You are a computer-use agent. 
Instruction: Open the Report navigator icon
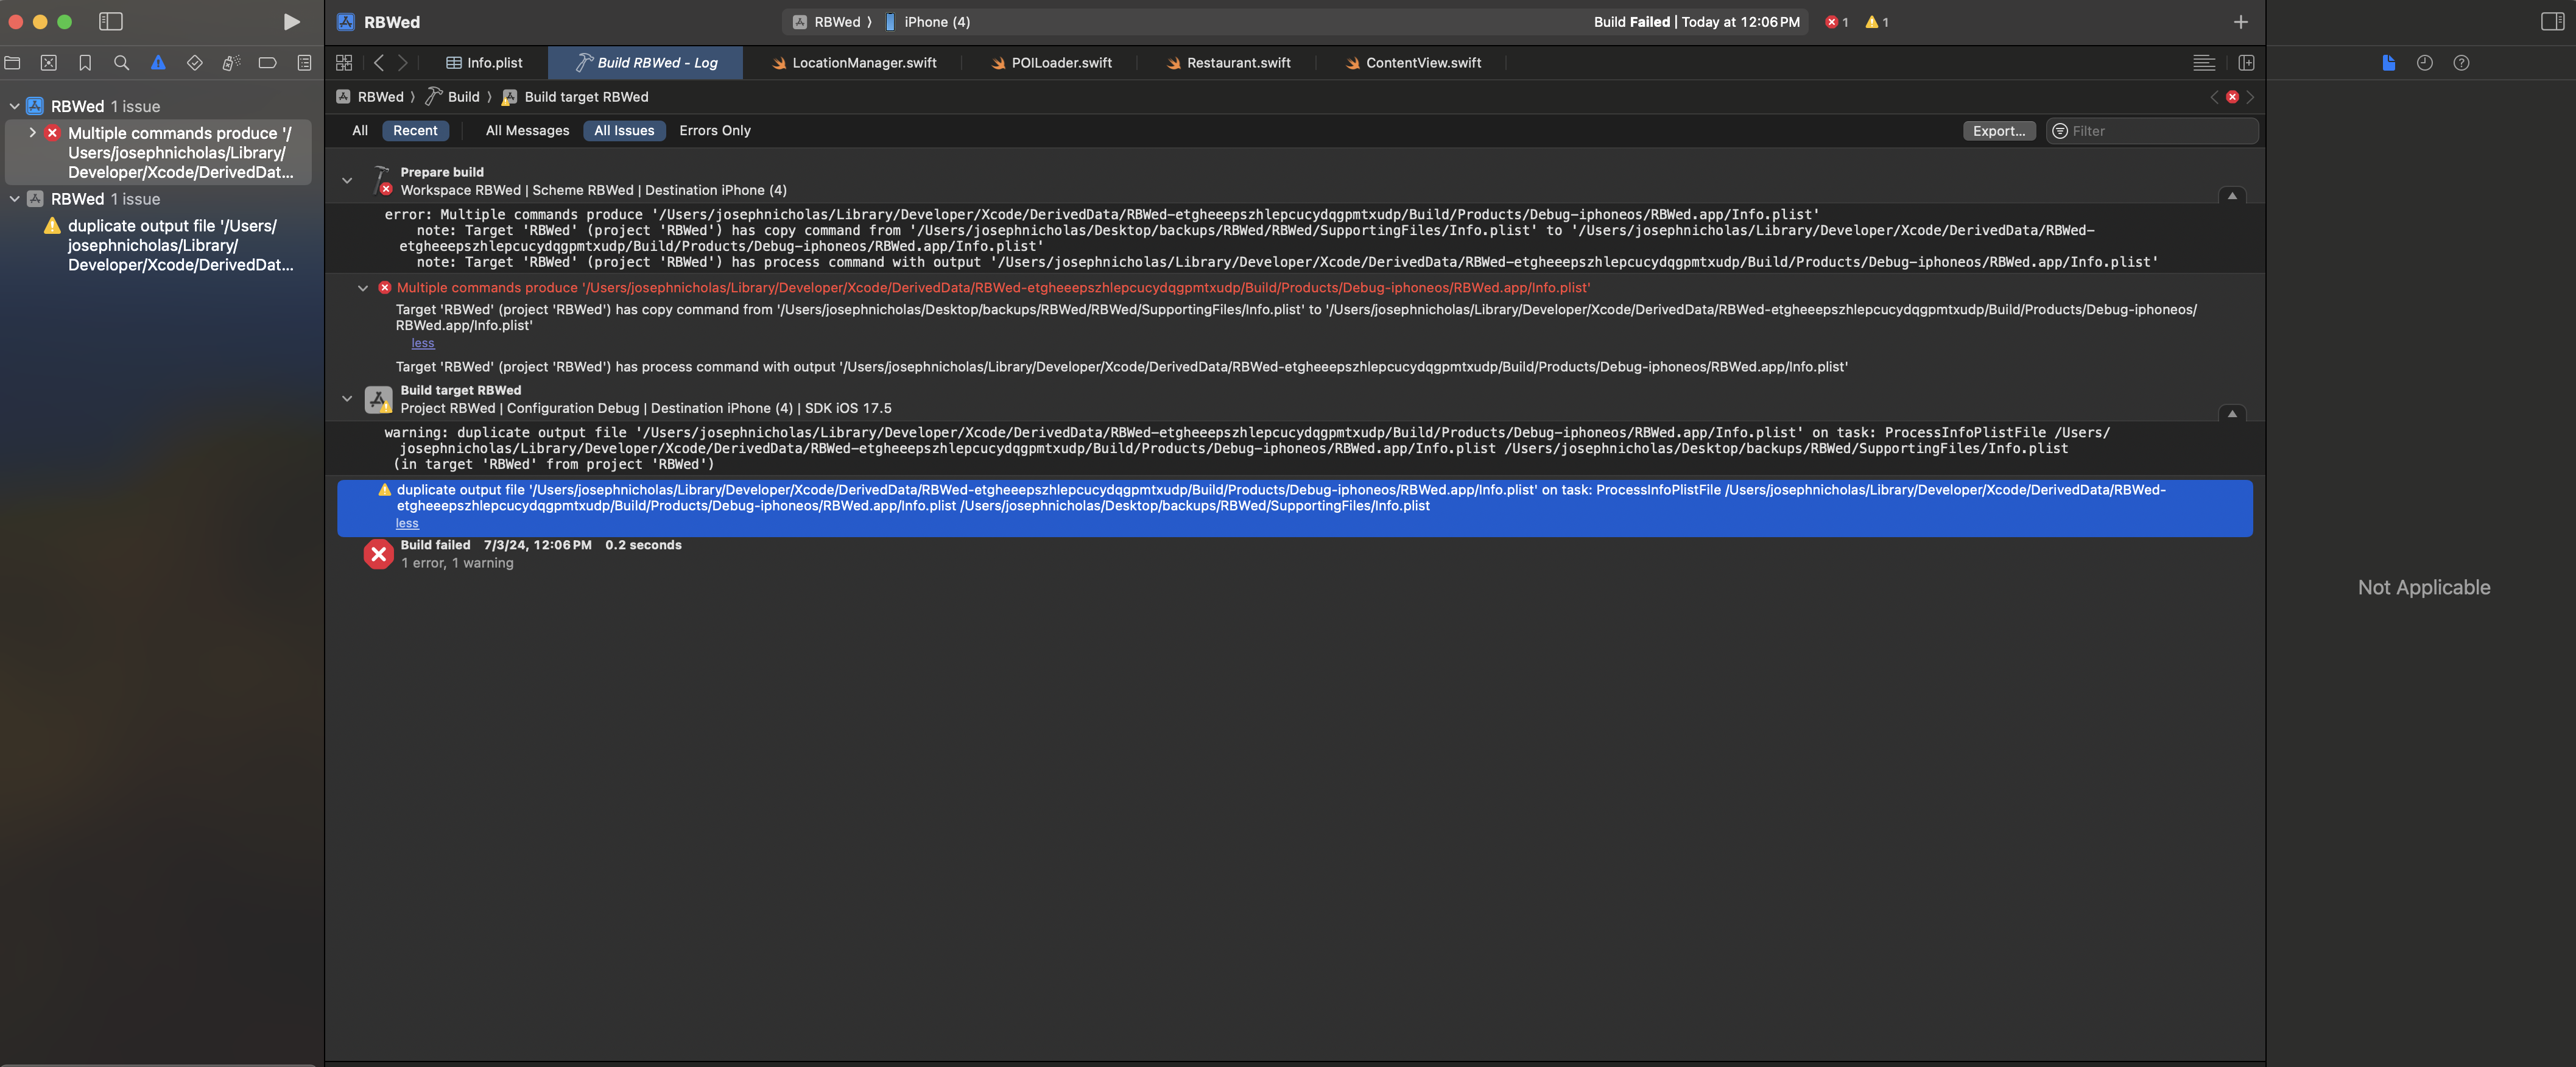(x=304, y=63)
